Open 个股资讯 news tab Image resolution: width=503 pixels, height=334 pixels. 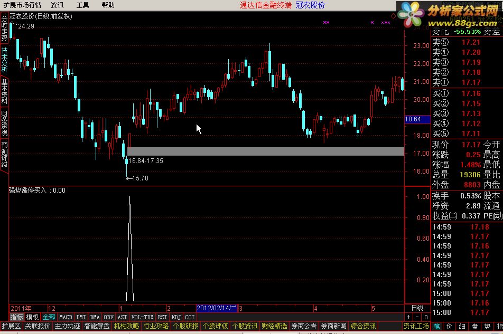pyautogui.click(x=245, y=326)
